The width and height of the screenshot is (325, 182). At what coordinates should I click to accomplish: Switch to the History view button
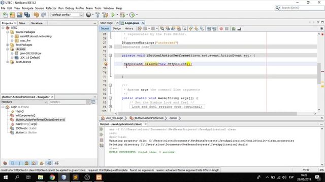point(128,28)
